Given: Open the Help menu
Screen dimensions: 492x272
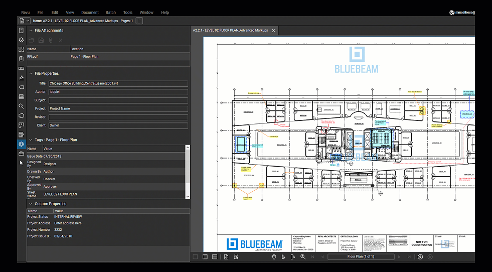Looking at the screenshot, I should click(x=165, y=13).
